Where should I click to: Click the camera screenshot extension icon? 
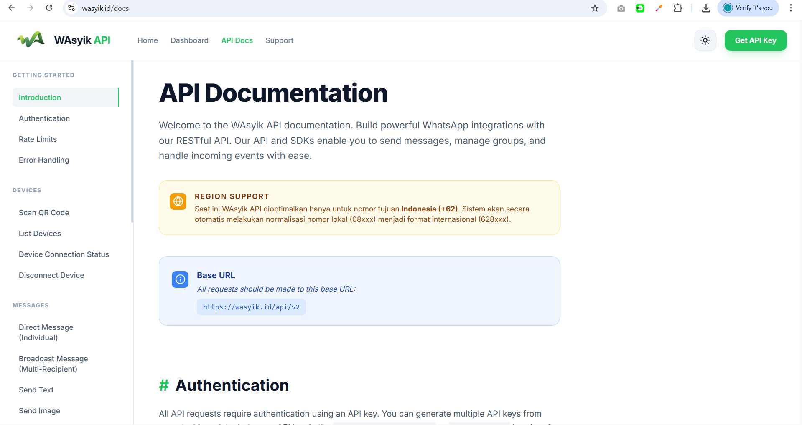pos(621,8)
